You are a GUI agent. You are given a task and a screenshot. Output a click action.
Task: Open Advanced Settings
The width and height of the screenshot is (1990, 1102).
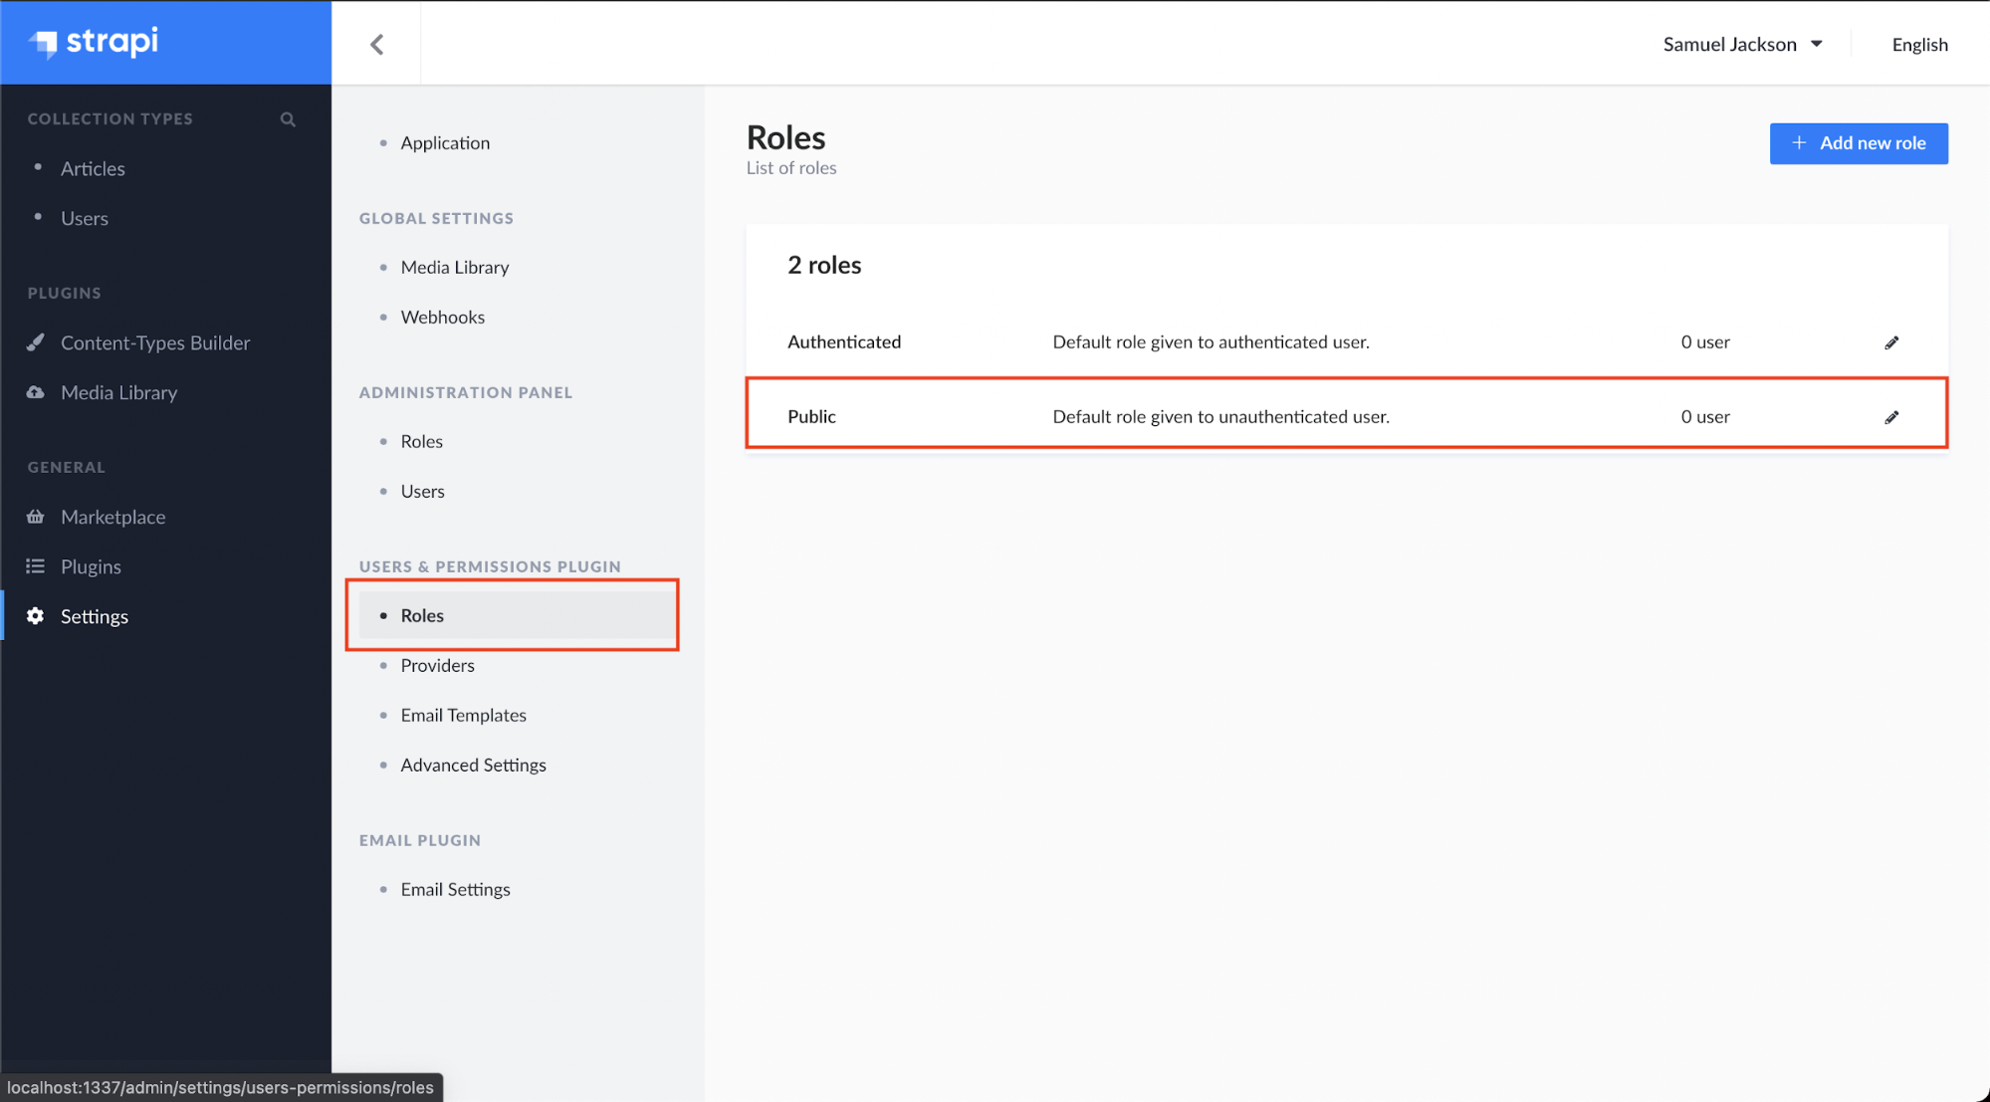tap(473, 765)
